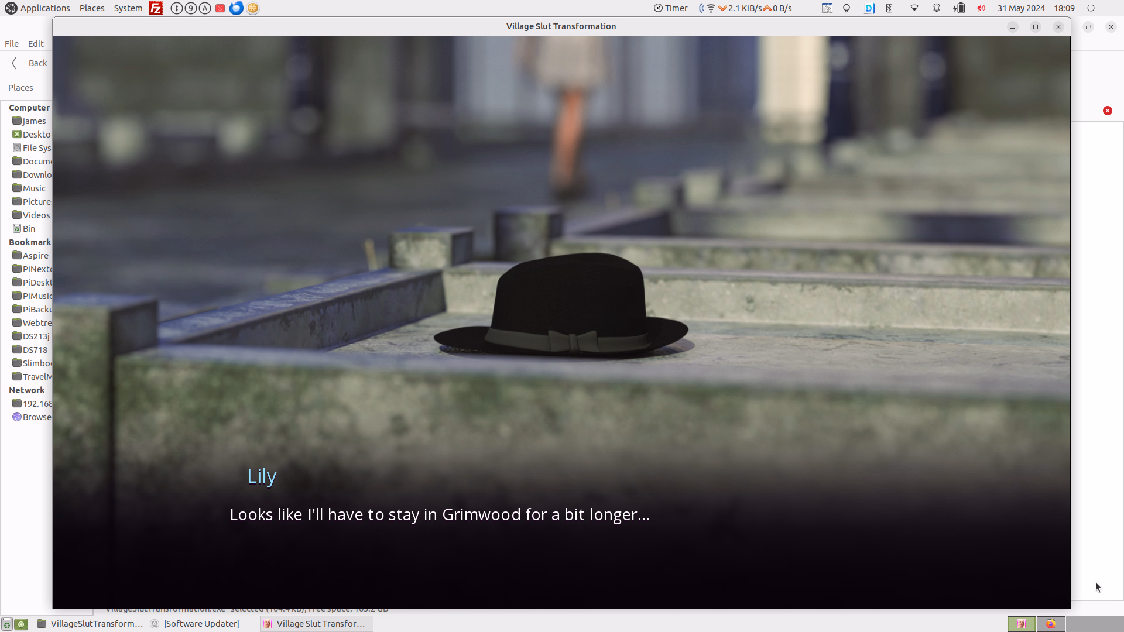
Task: Open the PiMusic bookmark
Action: (x=32, y=296)
